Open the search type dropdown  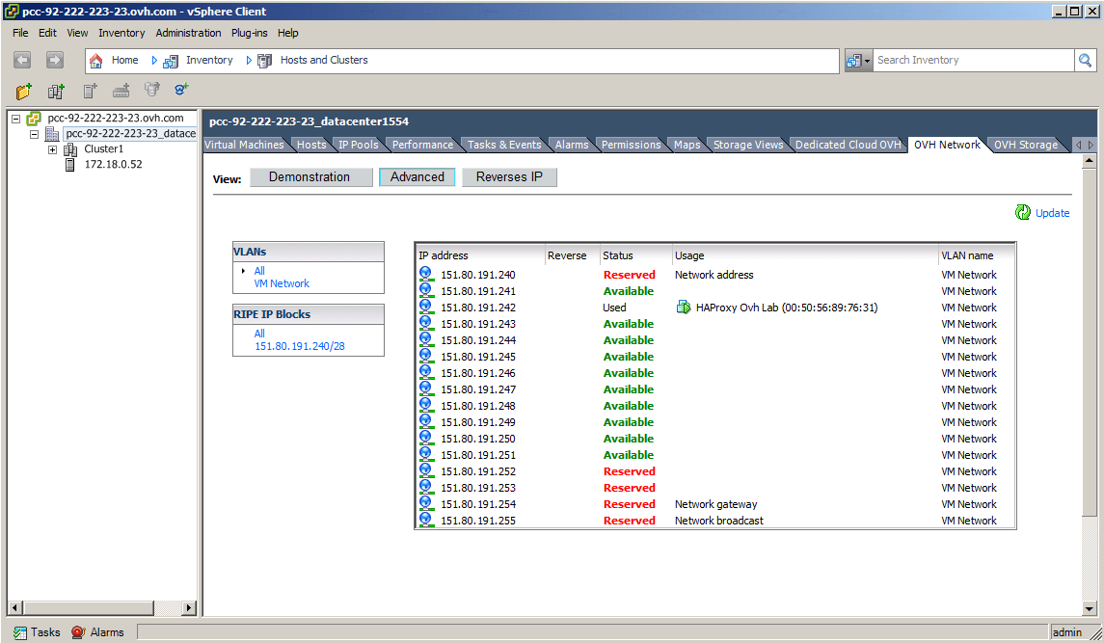[858, 61]
